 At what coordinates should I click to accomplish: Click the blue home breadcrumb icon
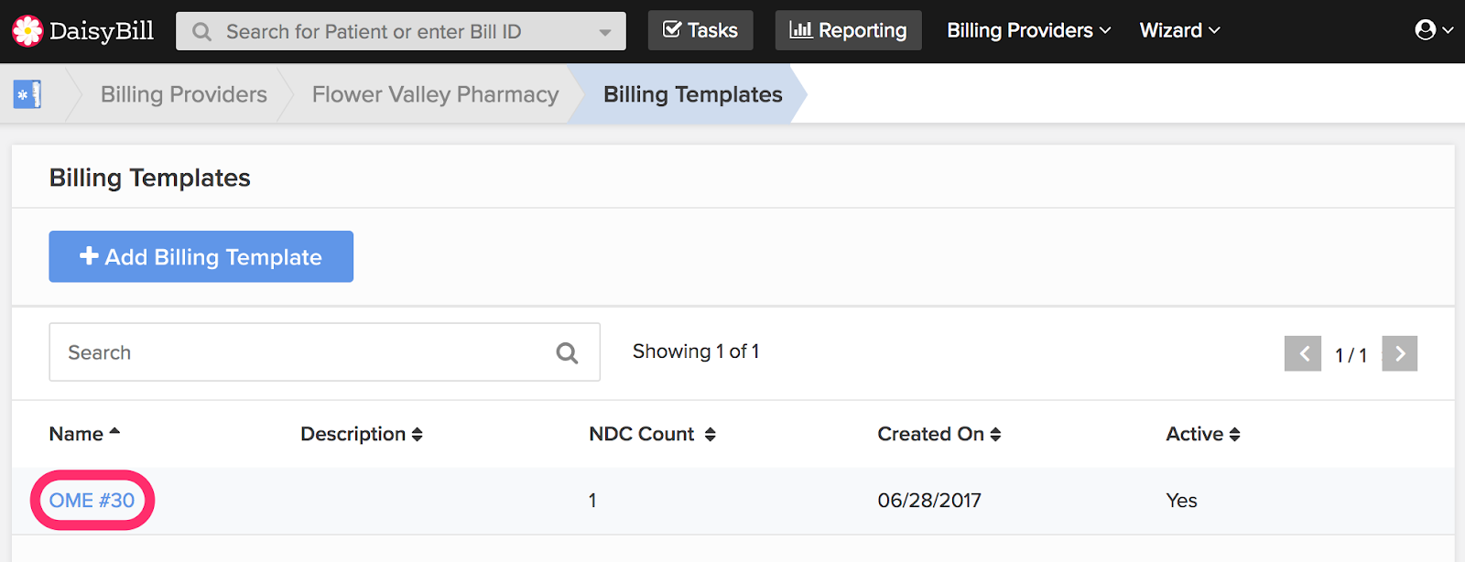(27, 94)
